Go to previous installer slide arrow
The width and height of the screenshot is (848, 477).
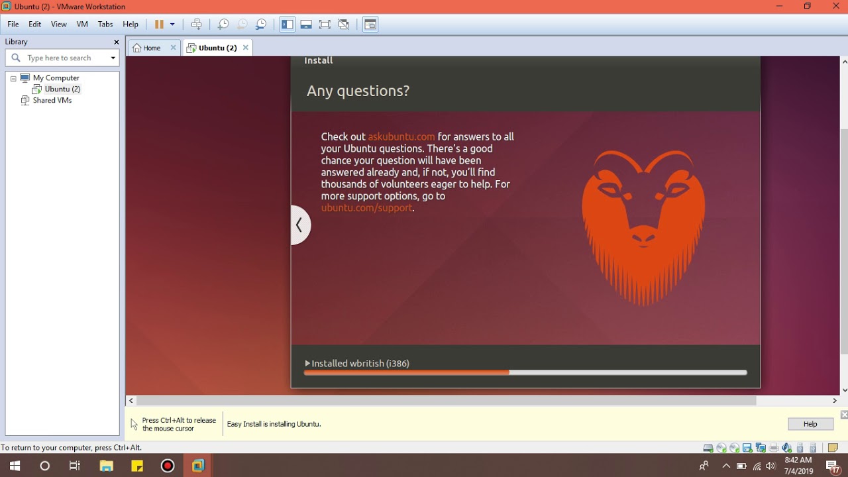tap(300, 225)
